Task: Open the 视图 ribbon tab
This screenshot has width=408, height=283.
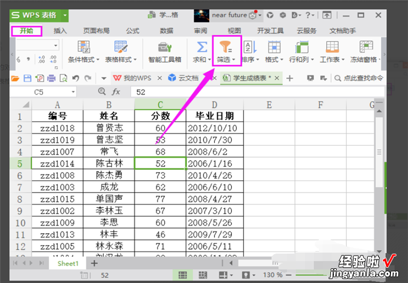Action: coord(234,31)
